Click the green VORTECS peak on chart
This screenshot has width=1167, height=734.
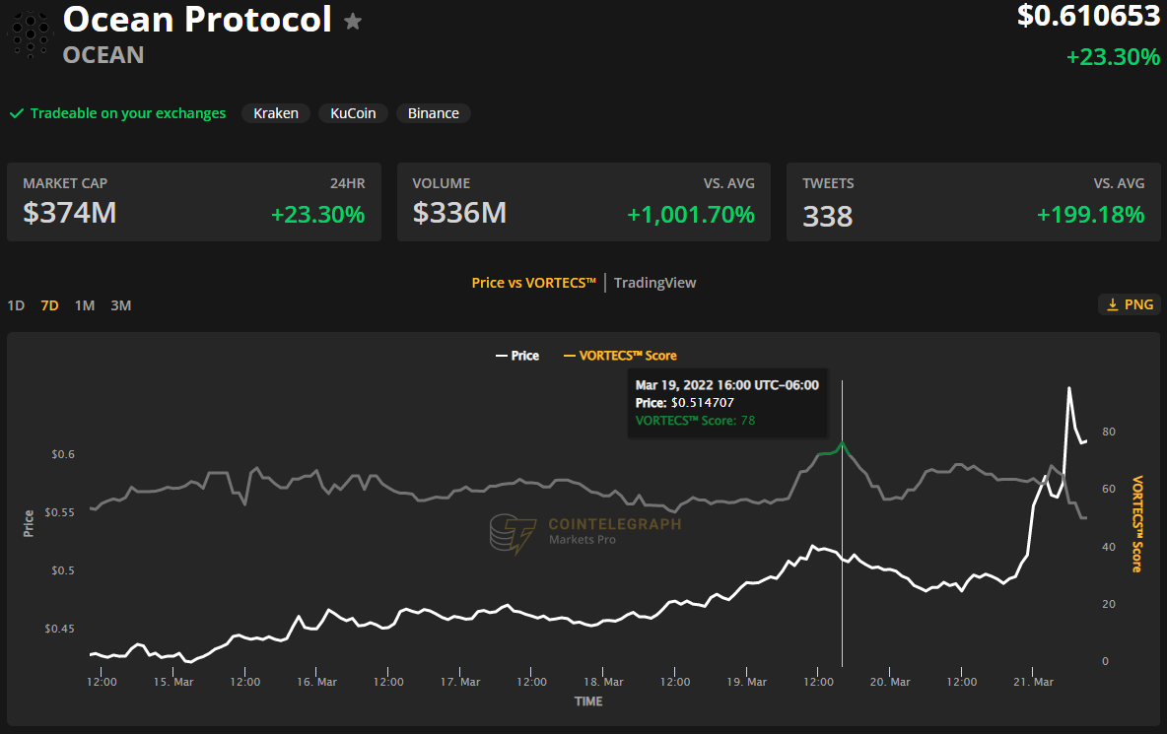point(841,445)
